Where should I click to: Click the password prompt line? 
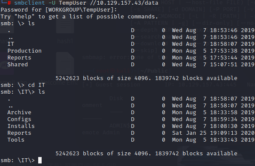click(59, 10)
